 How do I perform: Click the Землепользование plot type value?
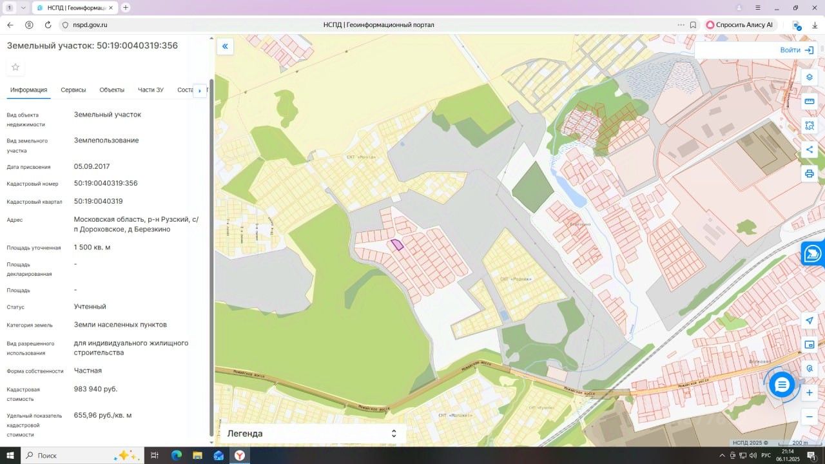pos(106,140)
